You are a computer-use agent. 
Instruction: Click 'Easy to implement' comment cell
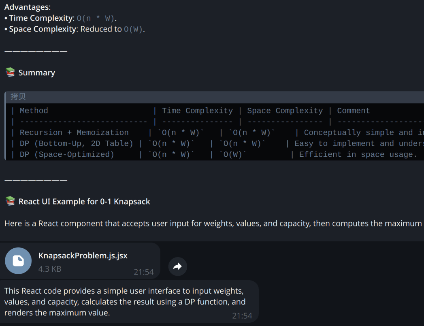(x=359, y=143)
